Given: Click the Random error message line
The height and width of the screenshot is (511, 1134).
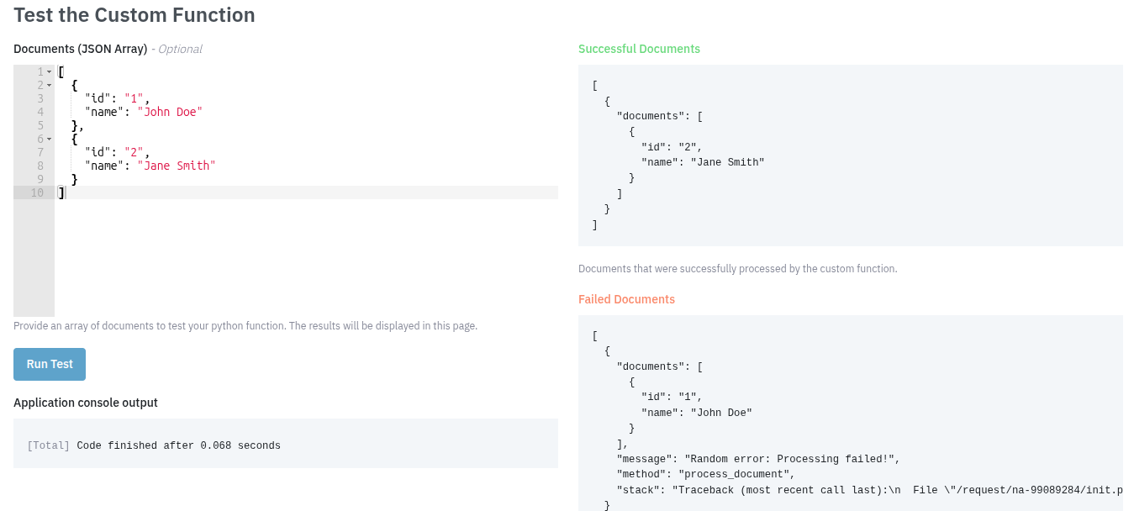Looking at the screenshot, I should click(758, 459).
